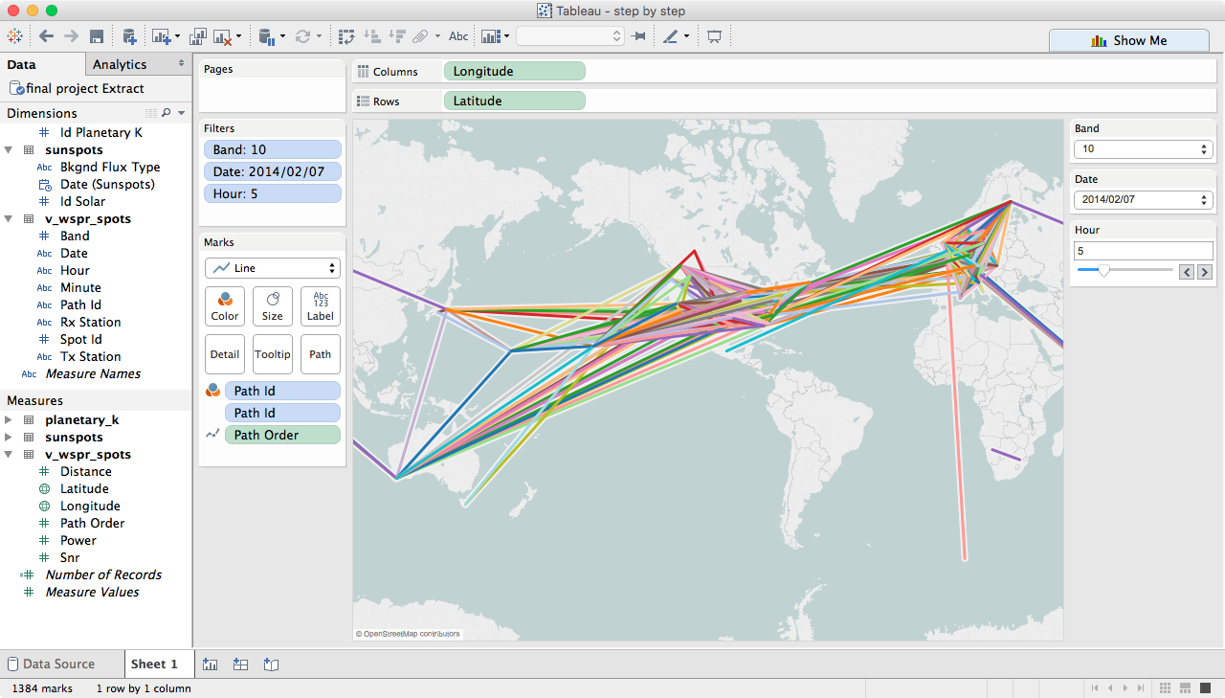Click the Hour value input field showing 5
Viewport: 1225px width, 698px height.
1144,251
